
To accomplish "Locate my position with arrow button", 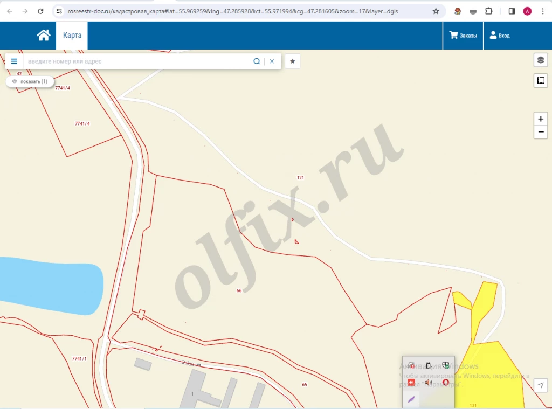I will point(541,384).
